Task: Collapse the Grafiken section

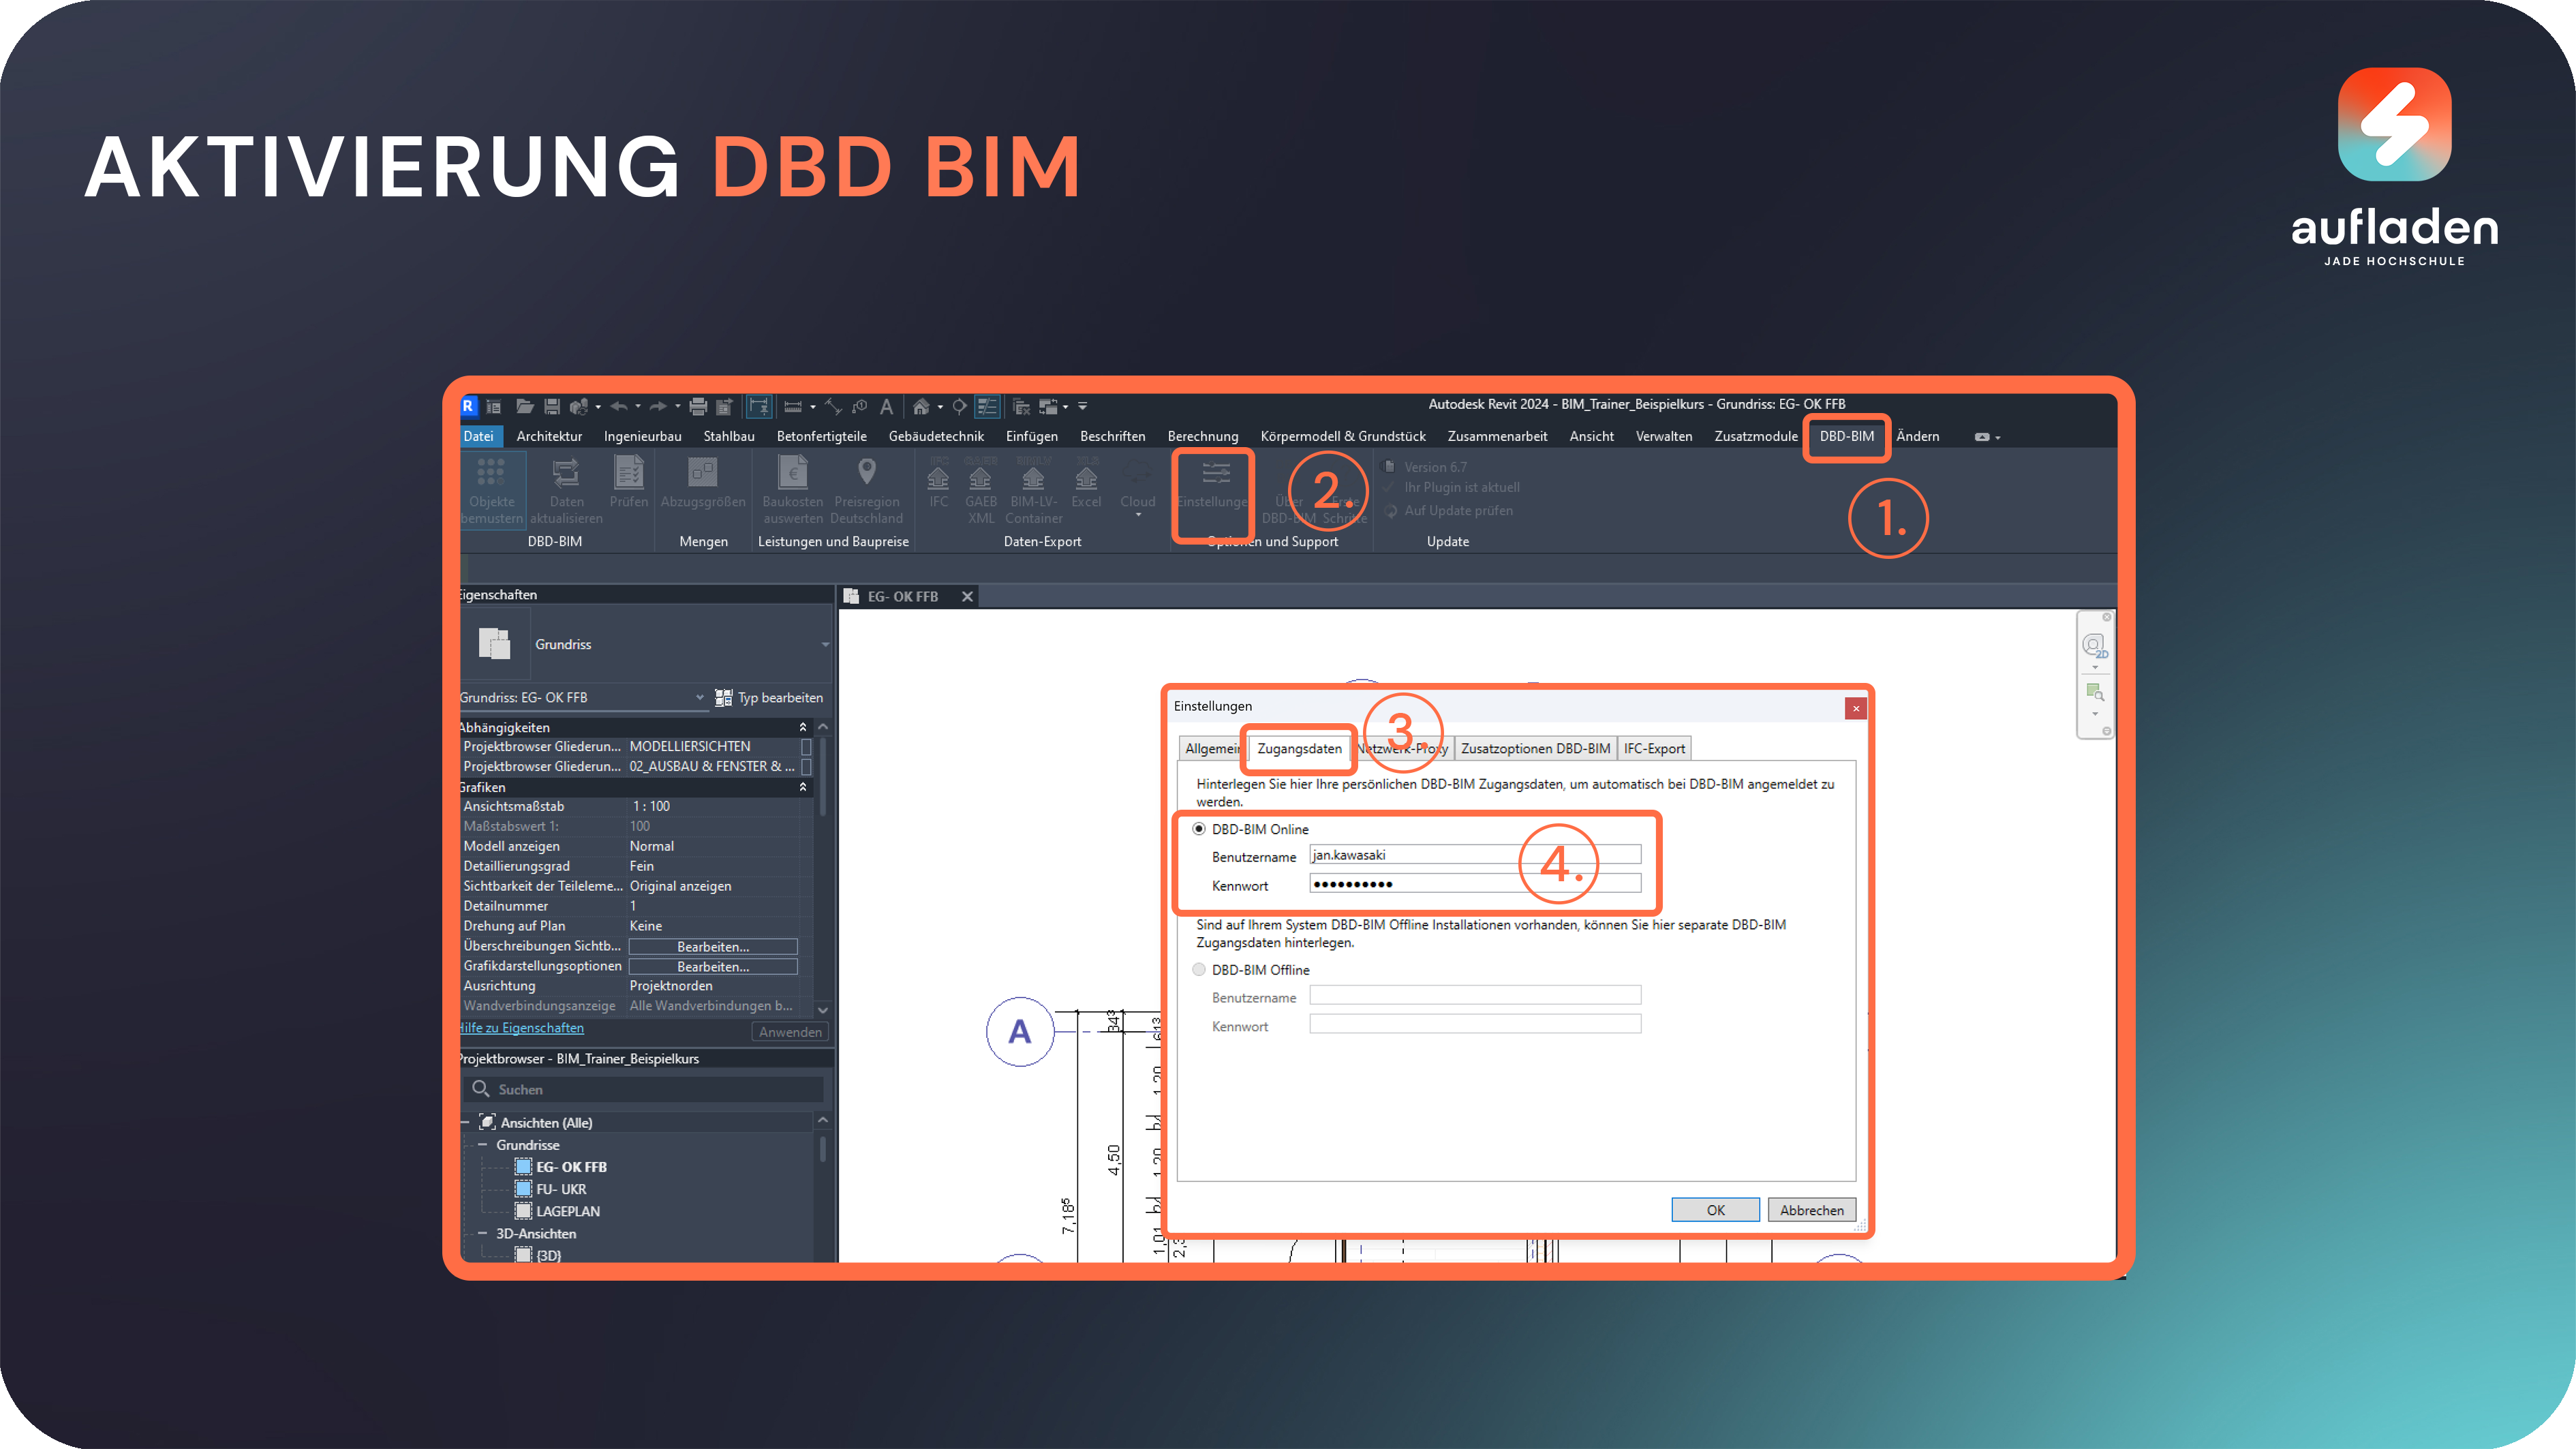Action: coord(802,787)
